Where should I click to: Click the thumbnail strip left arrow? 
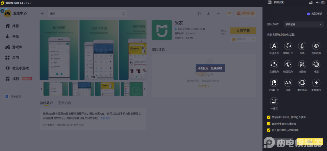tap(41, 89)
